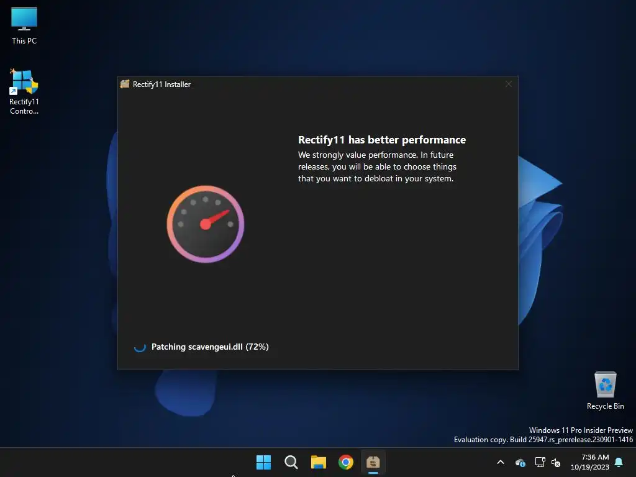Open the clock showing 7:36 AM
636x477 pixels.
coord(590,462)
